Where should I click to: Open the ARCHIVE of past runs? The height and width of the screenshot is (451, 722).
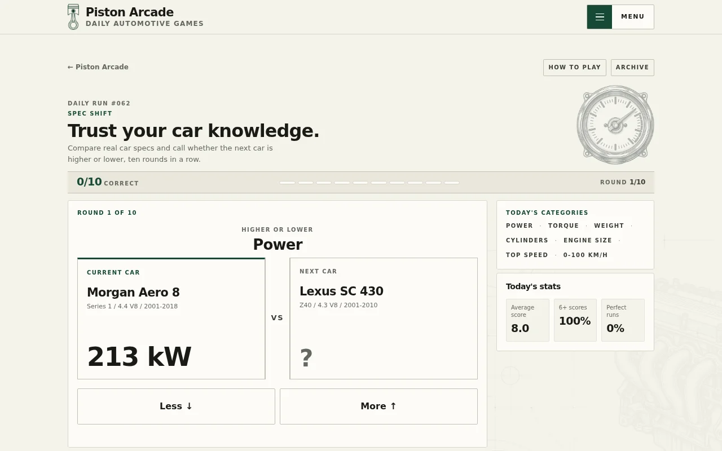tap(632, 68)
